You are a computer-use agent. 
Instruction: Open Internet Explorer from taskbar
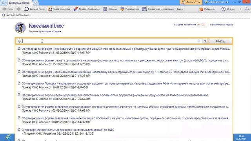pyautogui.click(x=8, y=137)
